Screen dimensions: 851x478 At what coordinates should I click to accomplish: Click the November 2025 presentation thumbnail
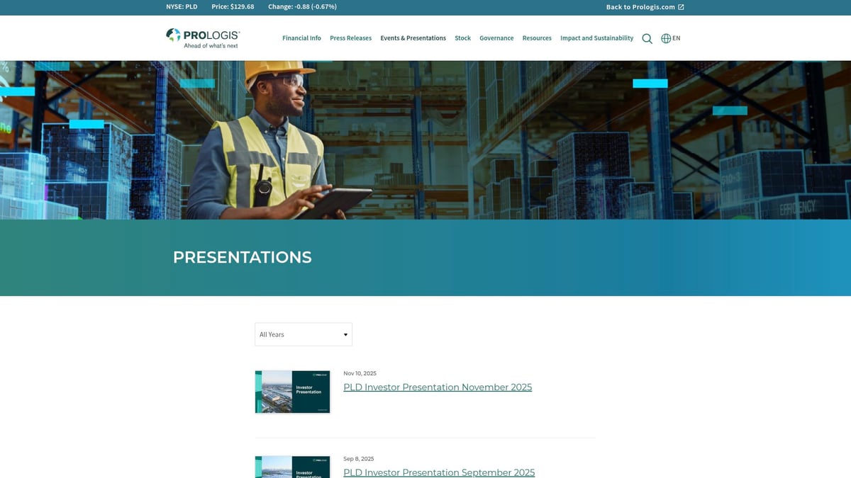tap(292, 392)
